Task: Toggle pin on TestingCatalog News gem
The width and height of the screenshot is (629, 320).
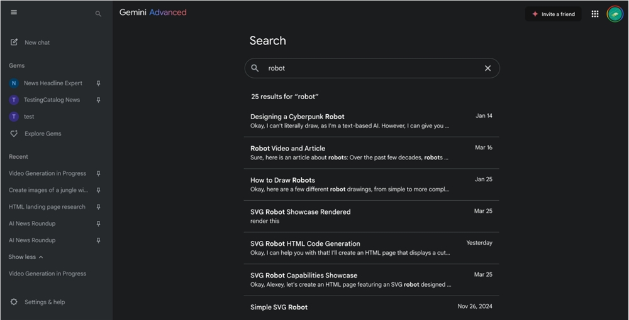Action: click(98, 100)
